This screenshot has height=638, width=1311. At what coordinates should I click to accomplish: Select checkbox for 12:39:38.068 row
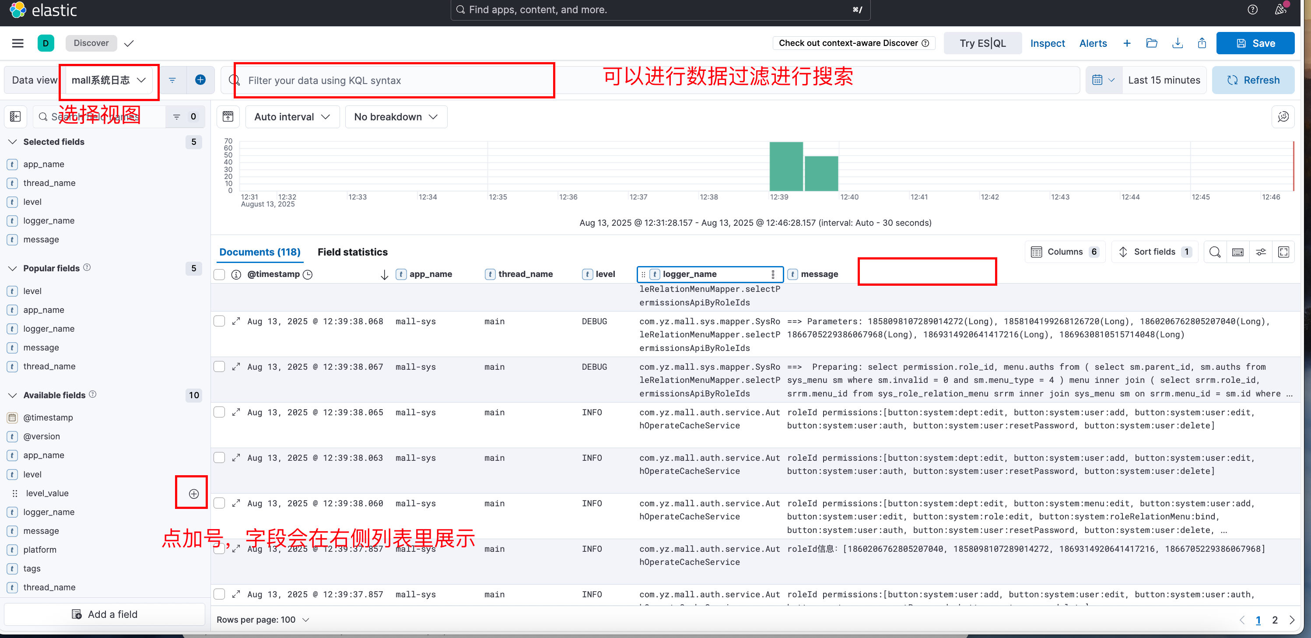[x=219, y=321]
